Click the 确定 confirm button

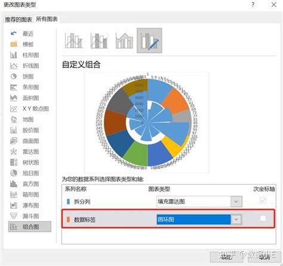(x=226, y=256)
